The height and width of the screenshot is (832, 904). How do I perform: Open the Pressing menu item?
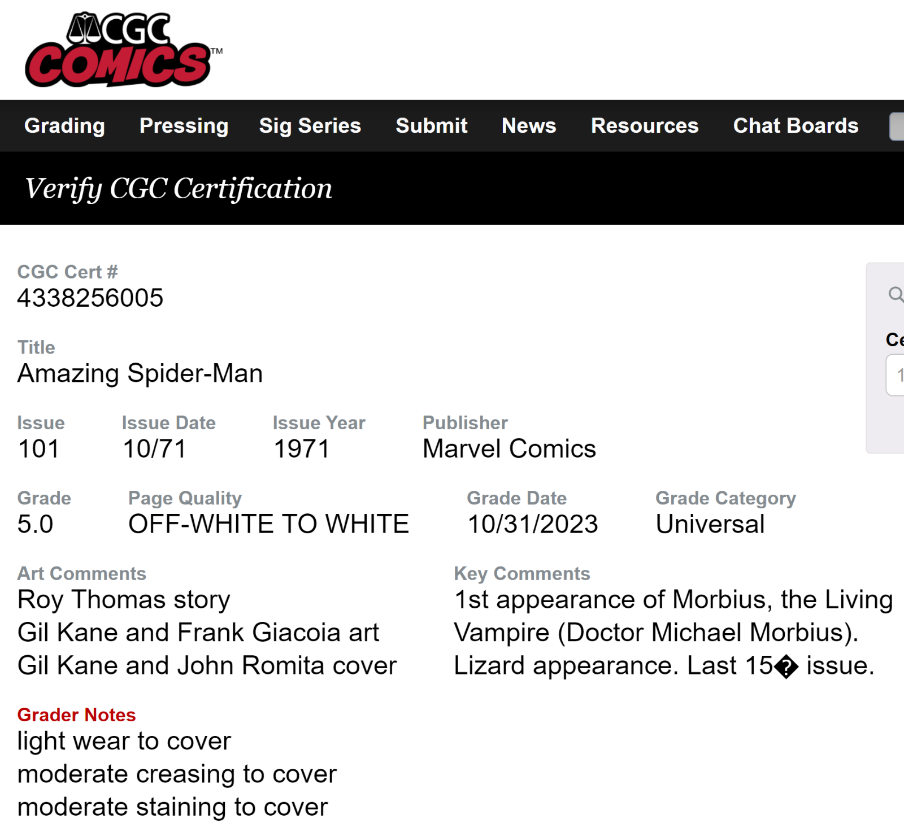pyautogui.click(x=184, y=125)
